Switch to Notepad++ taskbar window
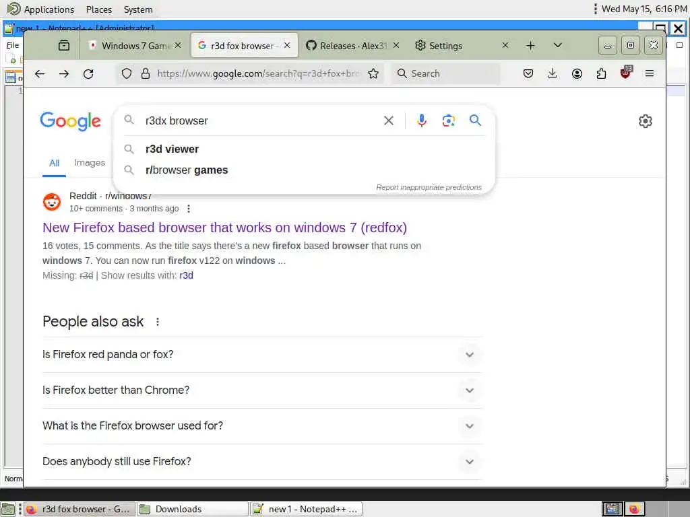 tap(307, 509)
